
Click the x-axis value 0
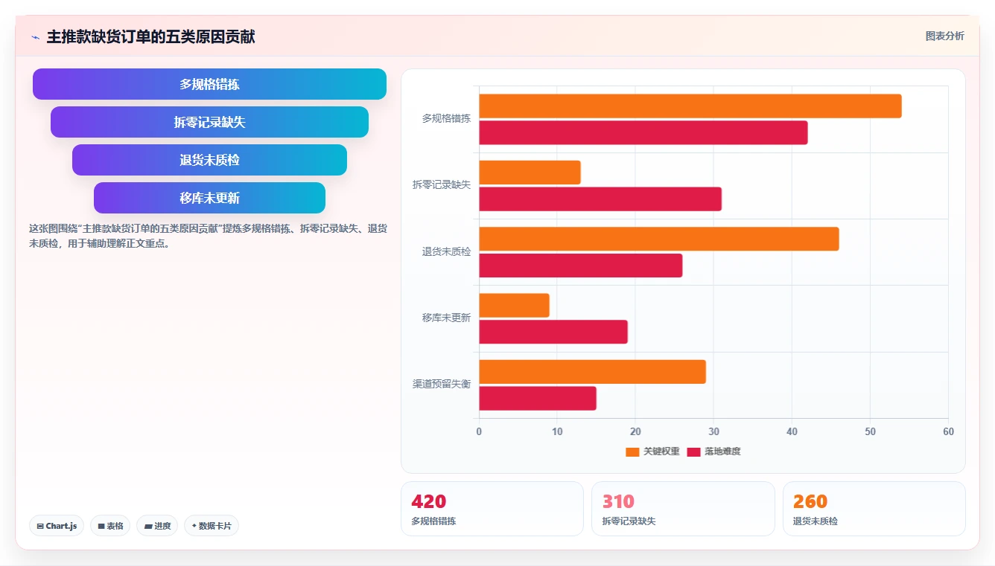(x=479, y=432)
